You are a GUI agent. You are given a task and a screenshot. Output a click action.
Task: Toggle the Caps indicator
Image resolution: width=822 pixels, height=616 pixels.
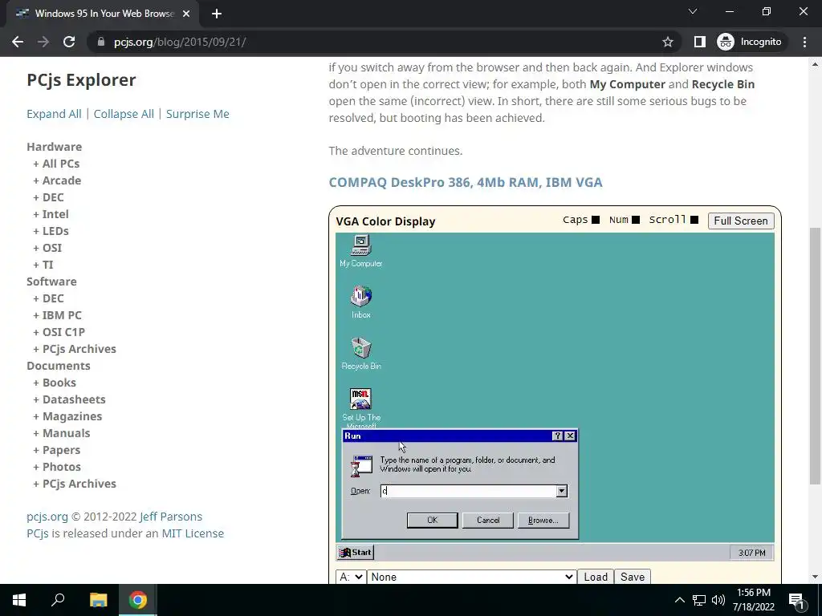pos(596,220)
